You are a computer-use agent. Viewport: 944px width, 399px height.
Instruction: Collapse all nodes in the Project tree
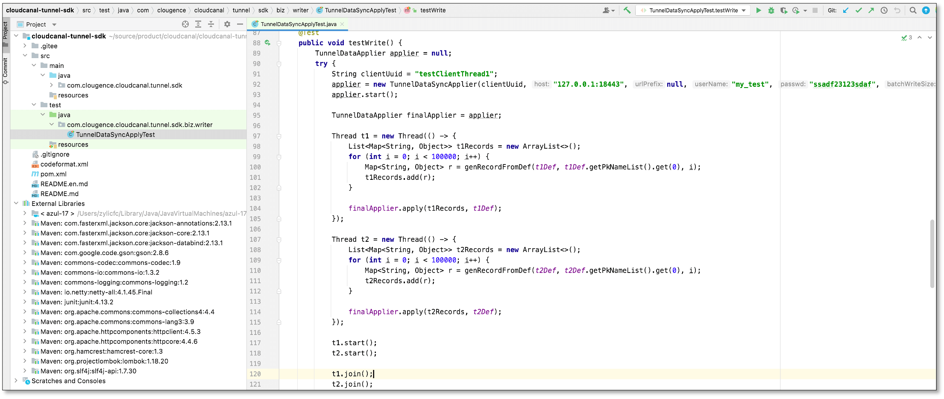click(x=211, y=24)
